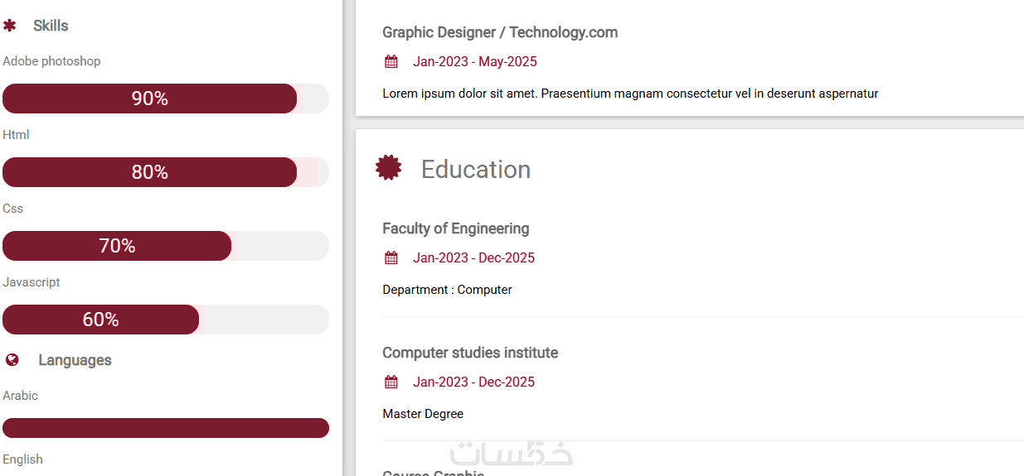Screen dimensions: 1024x476
Task: Click the Jan-2023 - May-2025 date text
Action: (x=475, y=62)
